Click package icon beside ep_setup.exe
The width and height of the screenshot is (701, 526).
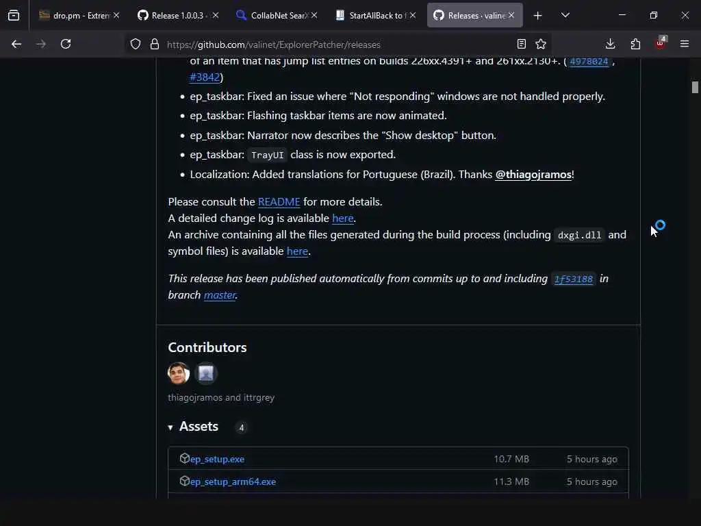click(x=184, y=458)
